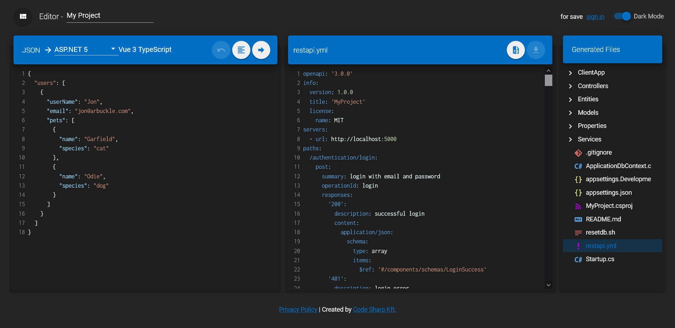The width and height of the screenshot is (675, 328).
Task: Click the generate arrow button
Action: point(261,50)
